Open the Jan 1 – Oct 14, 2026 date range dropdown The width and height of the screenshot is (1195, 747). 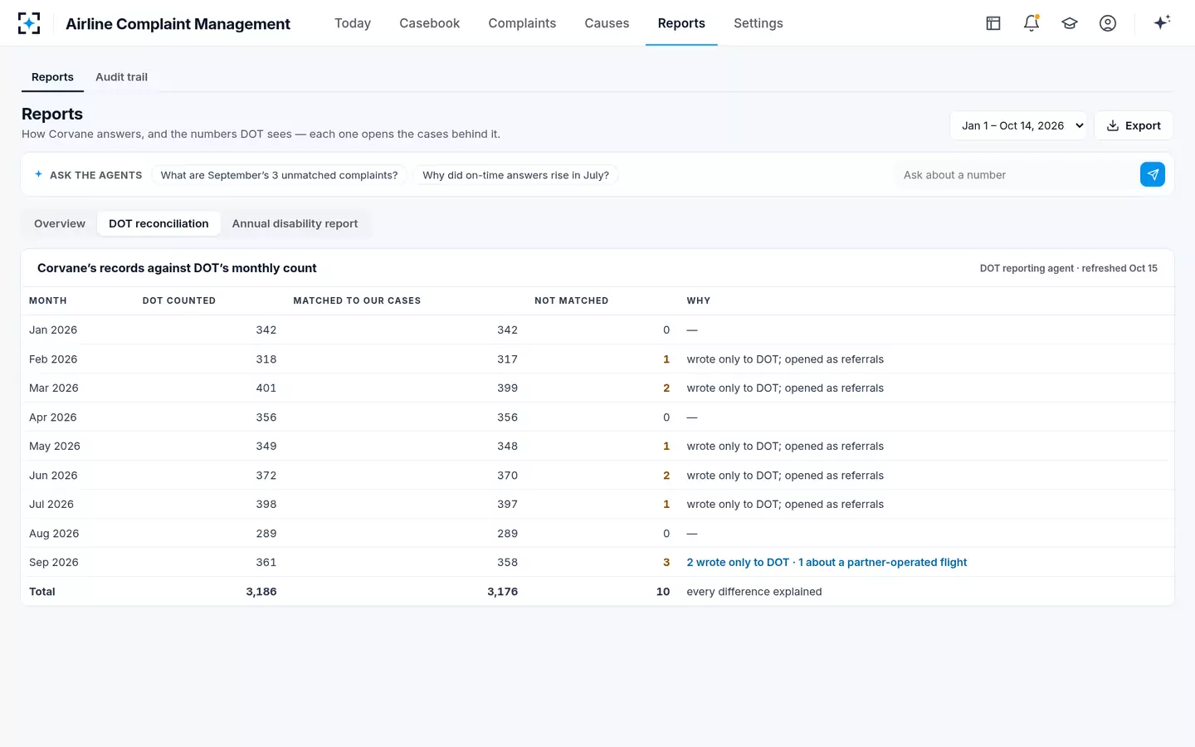tap(1018, 125)
